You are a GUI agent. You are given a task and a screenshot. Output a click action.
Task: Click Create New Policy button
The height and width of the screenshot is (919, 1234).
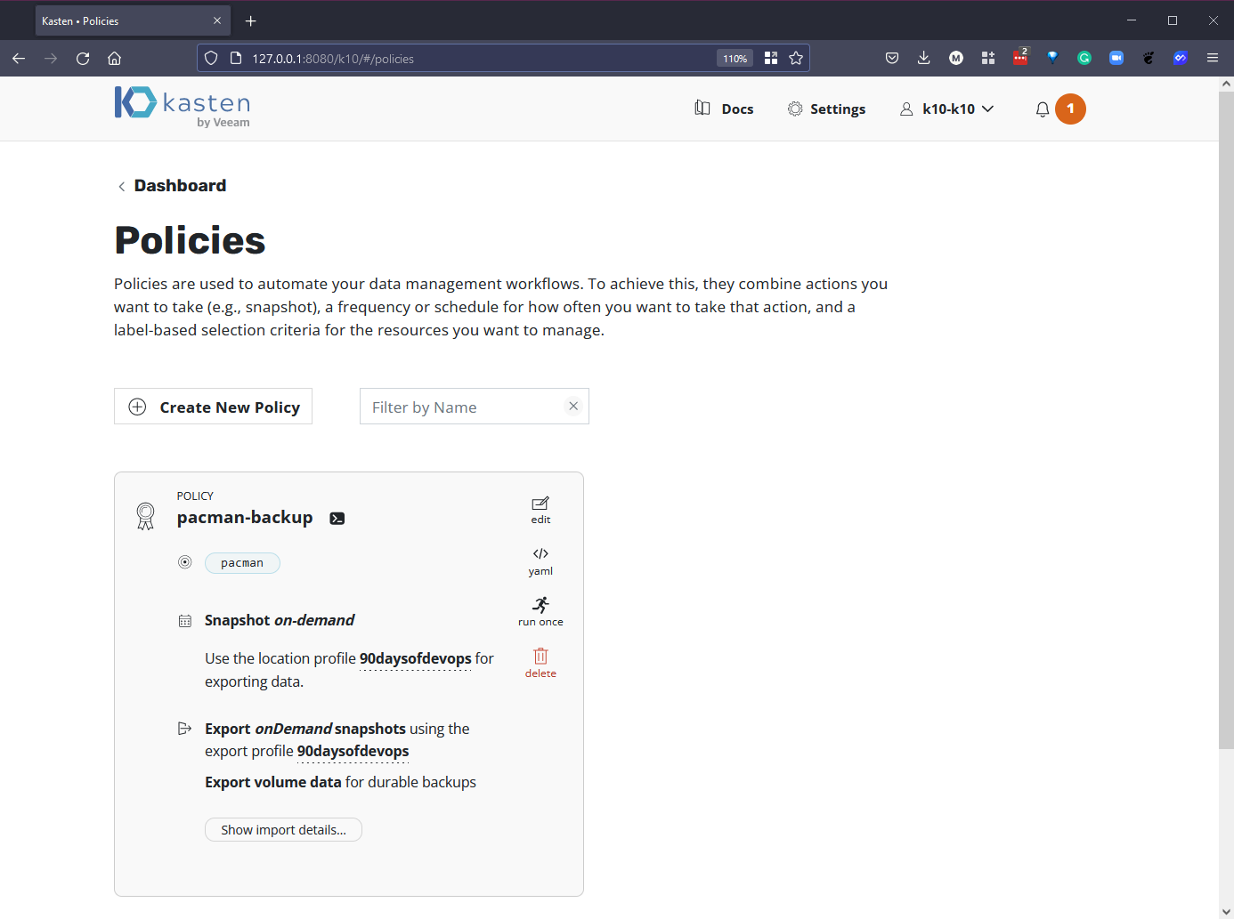pyautogui.click(x=214, y=407)
